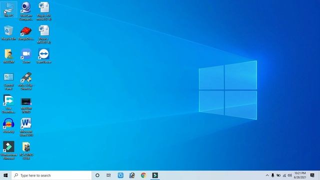
Task: Launch Google Chrome from the taskbar
Action: coord(143,175)
